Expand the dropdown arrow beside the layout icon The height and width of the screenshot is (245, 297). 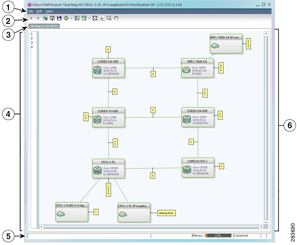coord(90,18)
